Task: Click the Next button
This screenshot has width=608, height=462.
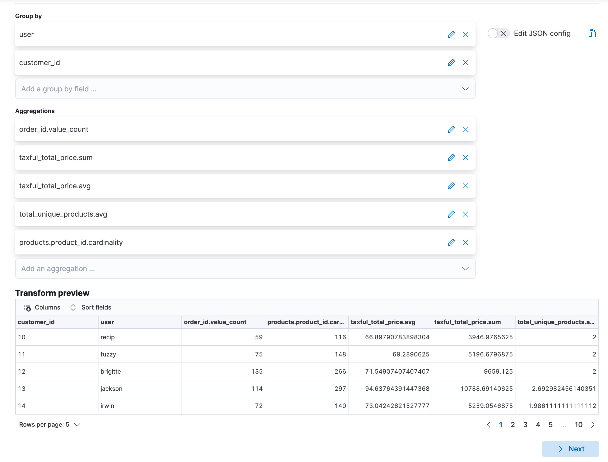Action: (x=570, y=449)
